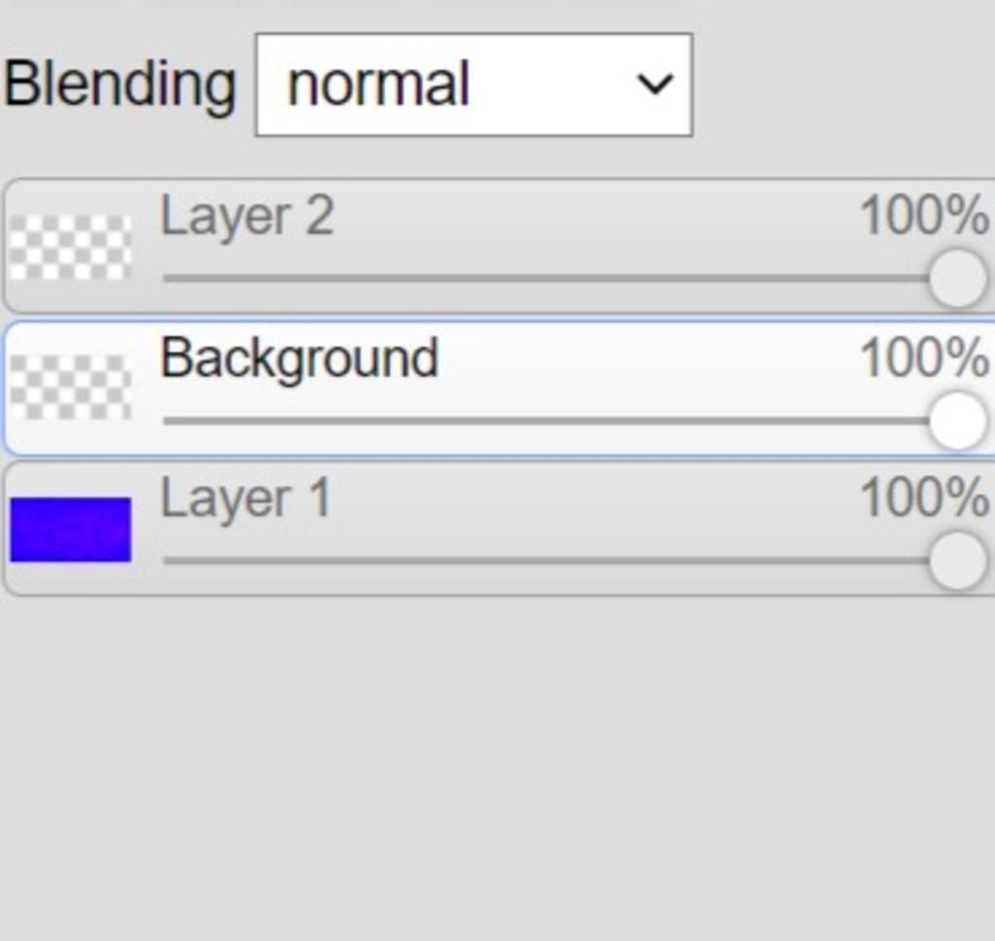Screen dimensions: 995x941
Task: Select the Layer 2 name label
Action: (x=247, y=216)
